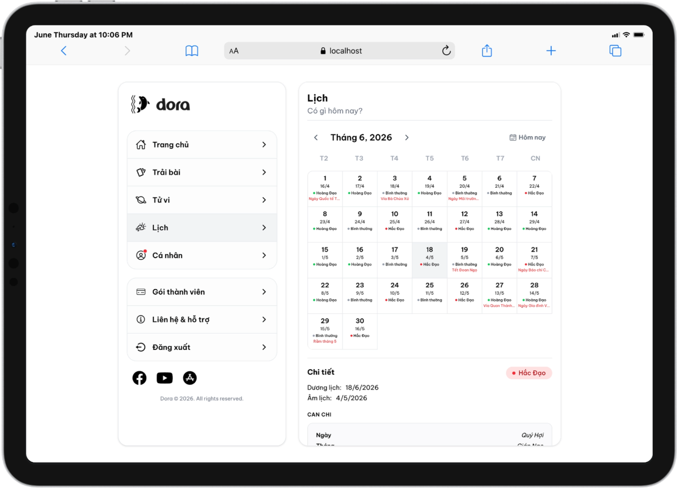The image size is (677, 488).
Task: Click the Hắc Đạo badge in Chi tiết
Action: coord(529,373)
